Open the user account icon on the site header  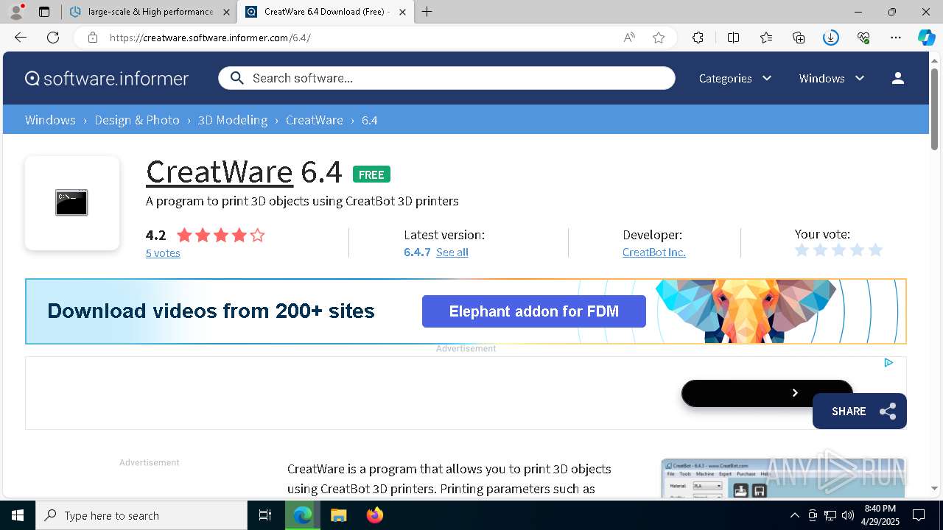tap(897, 78)
